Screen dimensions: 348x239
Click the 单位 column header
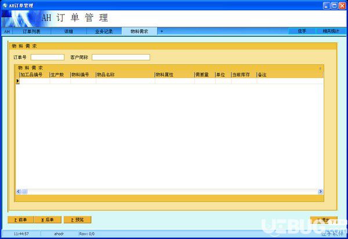point(223,75)
